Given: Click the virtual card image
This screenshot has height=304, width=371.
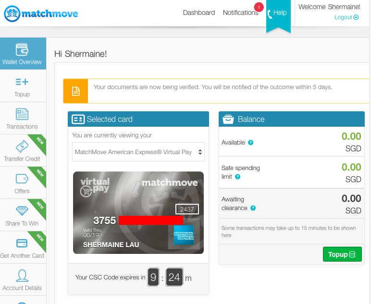Looking at the screenshot, I should tap(138, 213).
